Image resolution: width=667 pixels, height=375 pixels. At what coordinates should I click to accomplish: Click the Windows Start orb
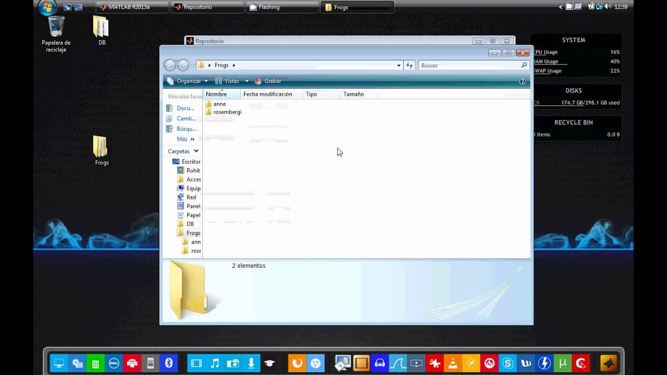pos(47,7)
